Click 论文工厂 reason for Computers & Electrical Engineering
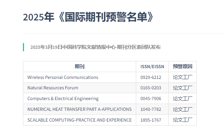The height and width of the screenshot is (137, 224). click(182, 99)
